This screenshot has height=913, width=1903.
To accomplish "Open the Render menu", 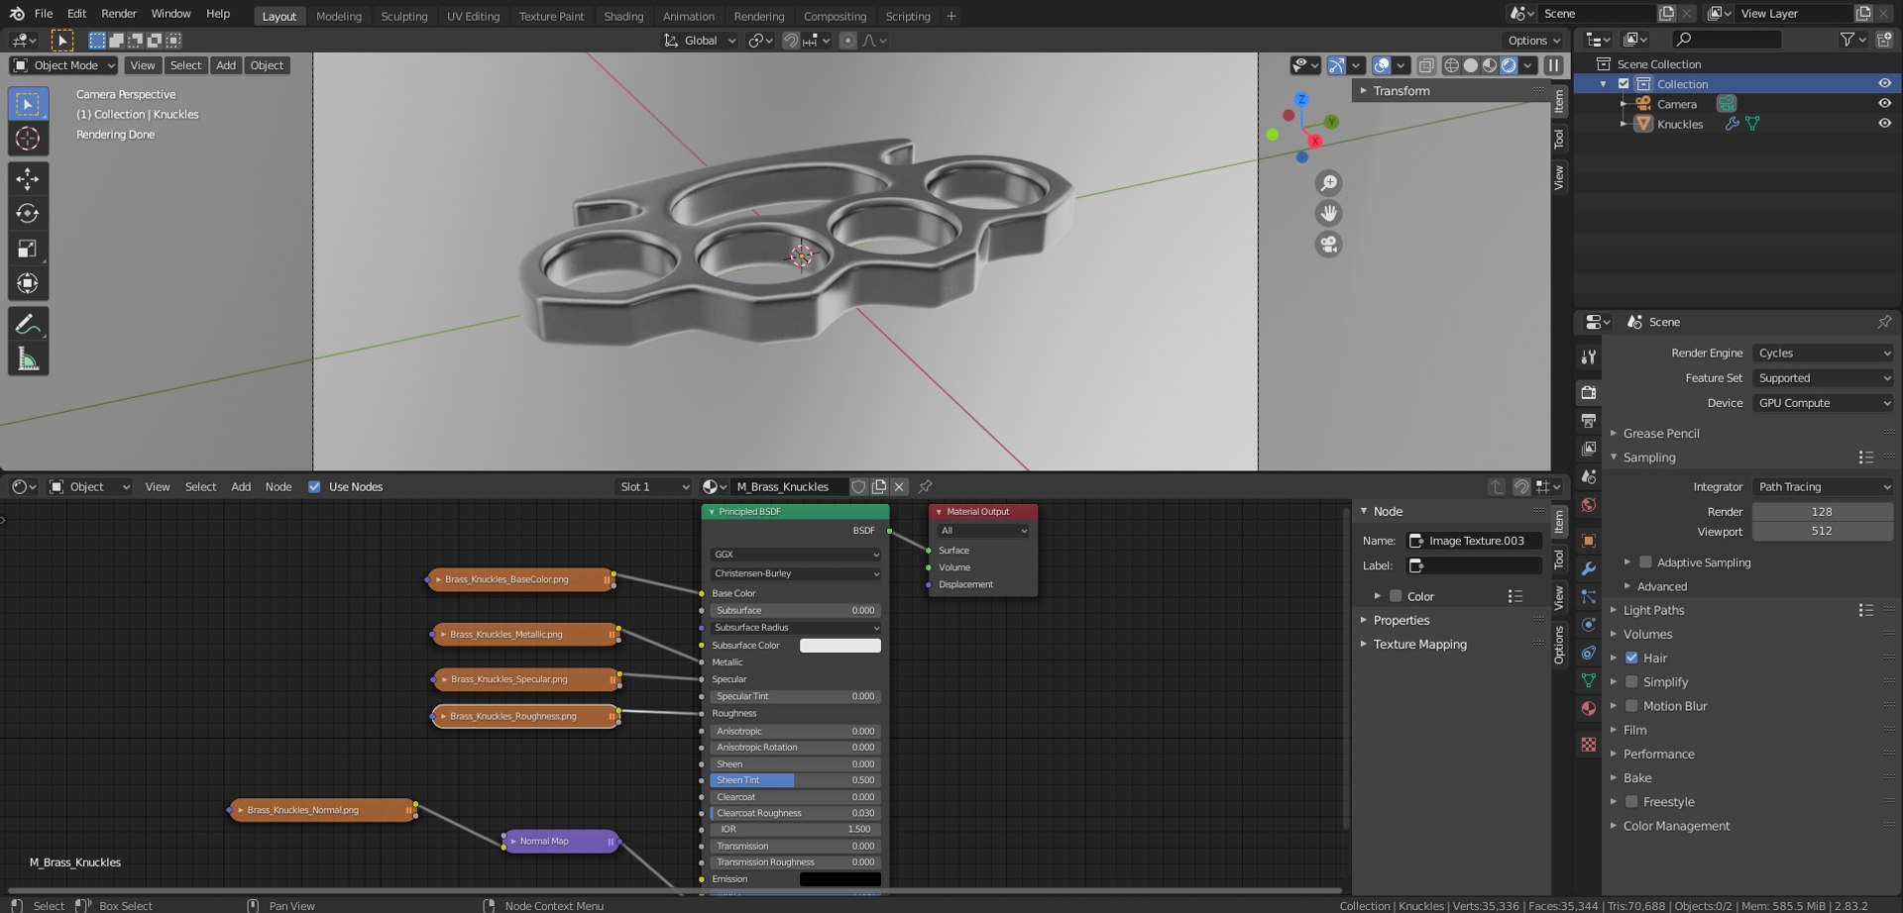I will [x=119, y=14].
